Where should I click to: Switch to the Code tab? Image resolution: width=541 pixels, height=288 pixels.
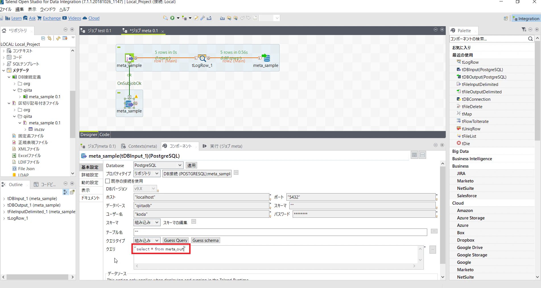tap(104, 135)
